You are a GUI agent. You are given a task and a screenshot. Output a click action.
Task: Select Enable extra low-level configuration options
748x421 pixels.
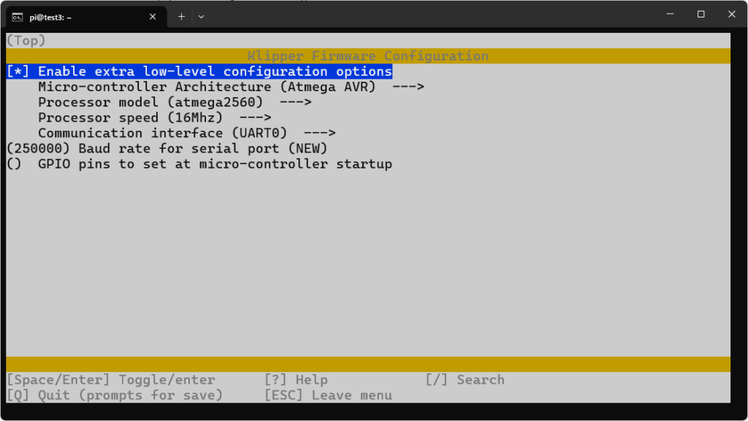[x=215, y=72]
